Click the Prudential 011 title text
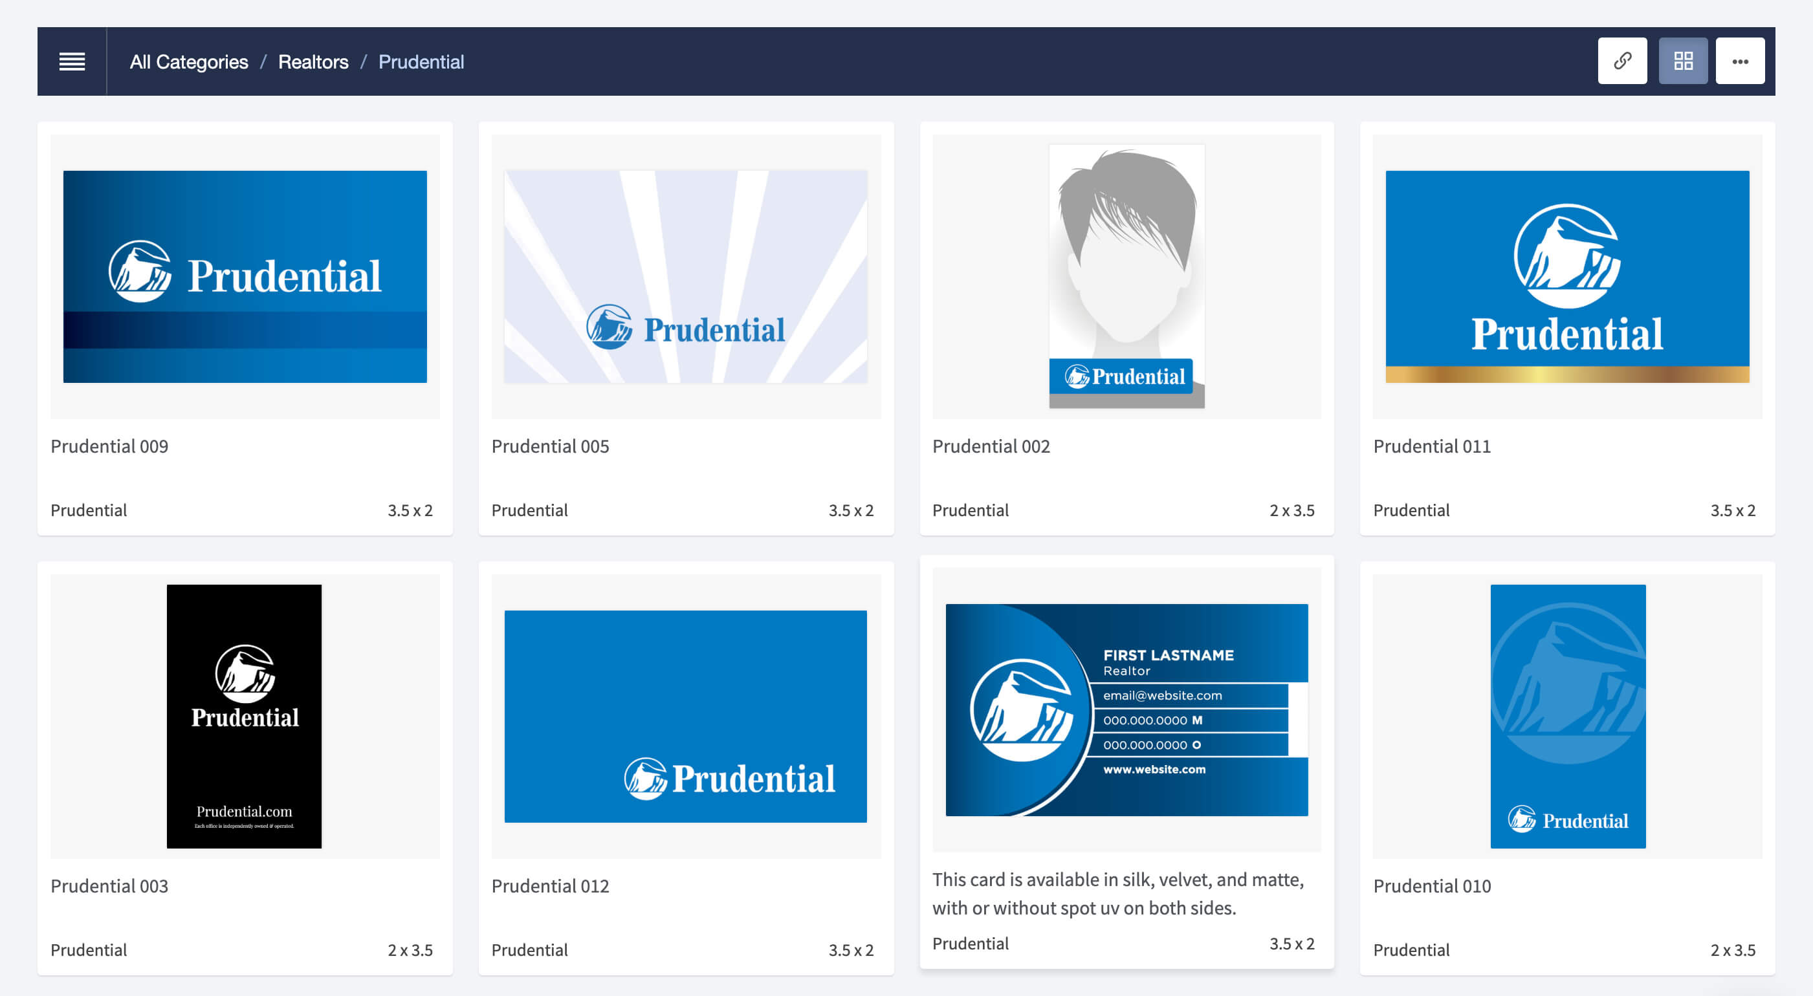 coord(1431,446)
